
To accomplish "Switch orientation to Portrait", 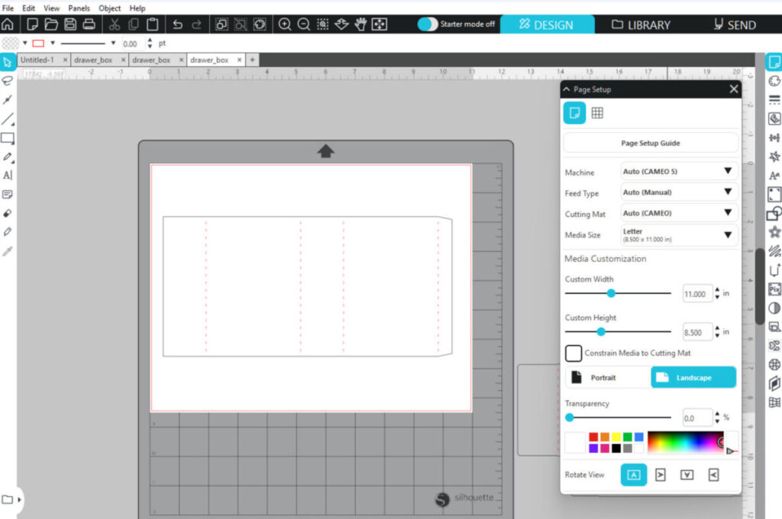I will pos(607,377).
